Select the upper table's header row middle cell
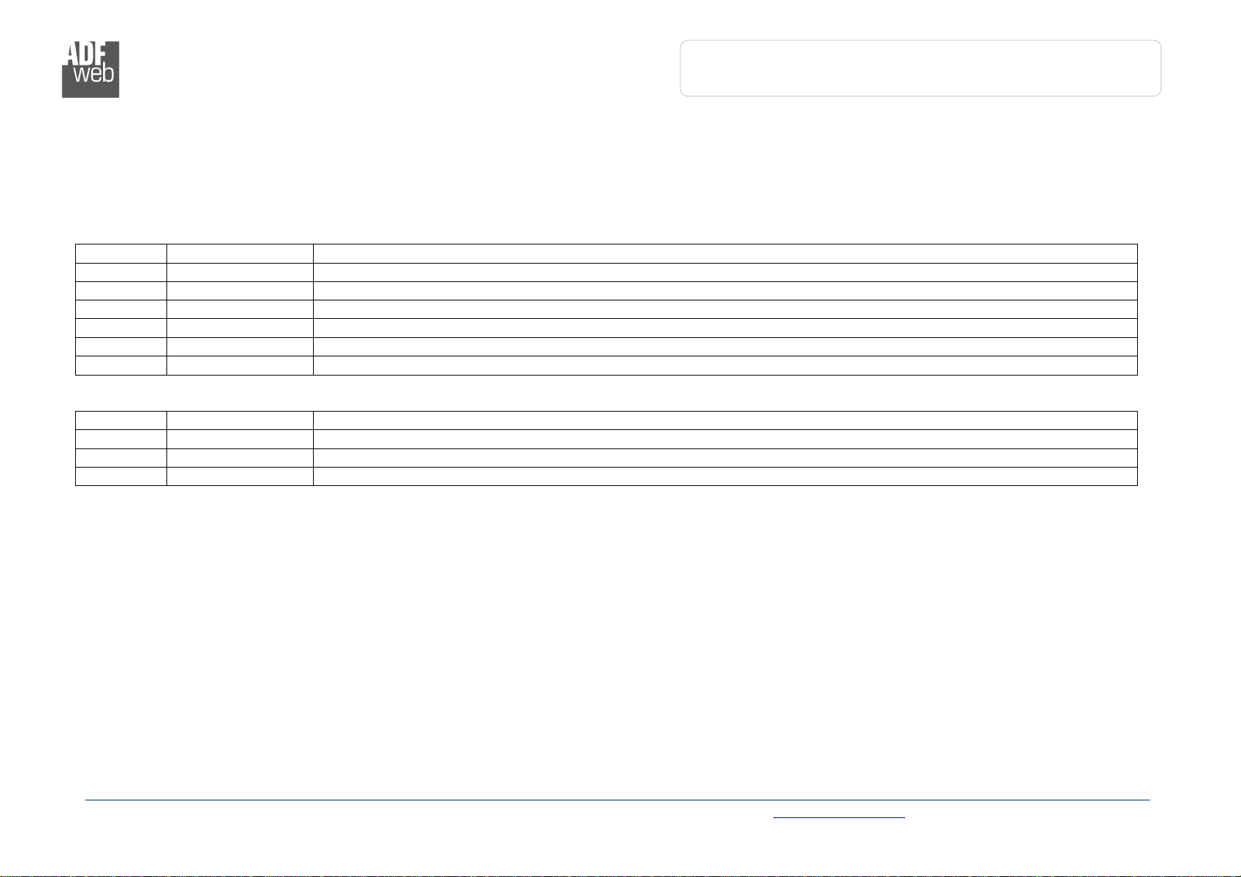Viewport: 1241px width, 877px height. (x=240, y=254)
